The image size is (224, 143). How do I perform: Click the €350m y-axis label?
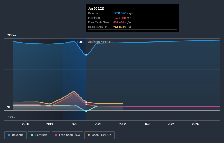tap(11, 35)
